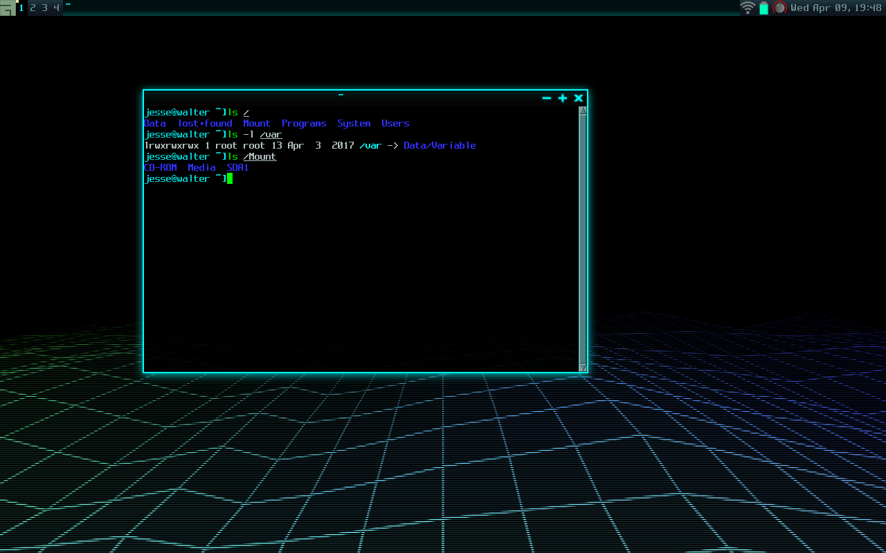Maximize the terminal with the plus button
The image size is (886, 553).
tap(563, 98)
